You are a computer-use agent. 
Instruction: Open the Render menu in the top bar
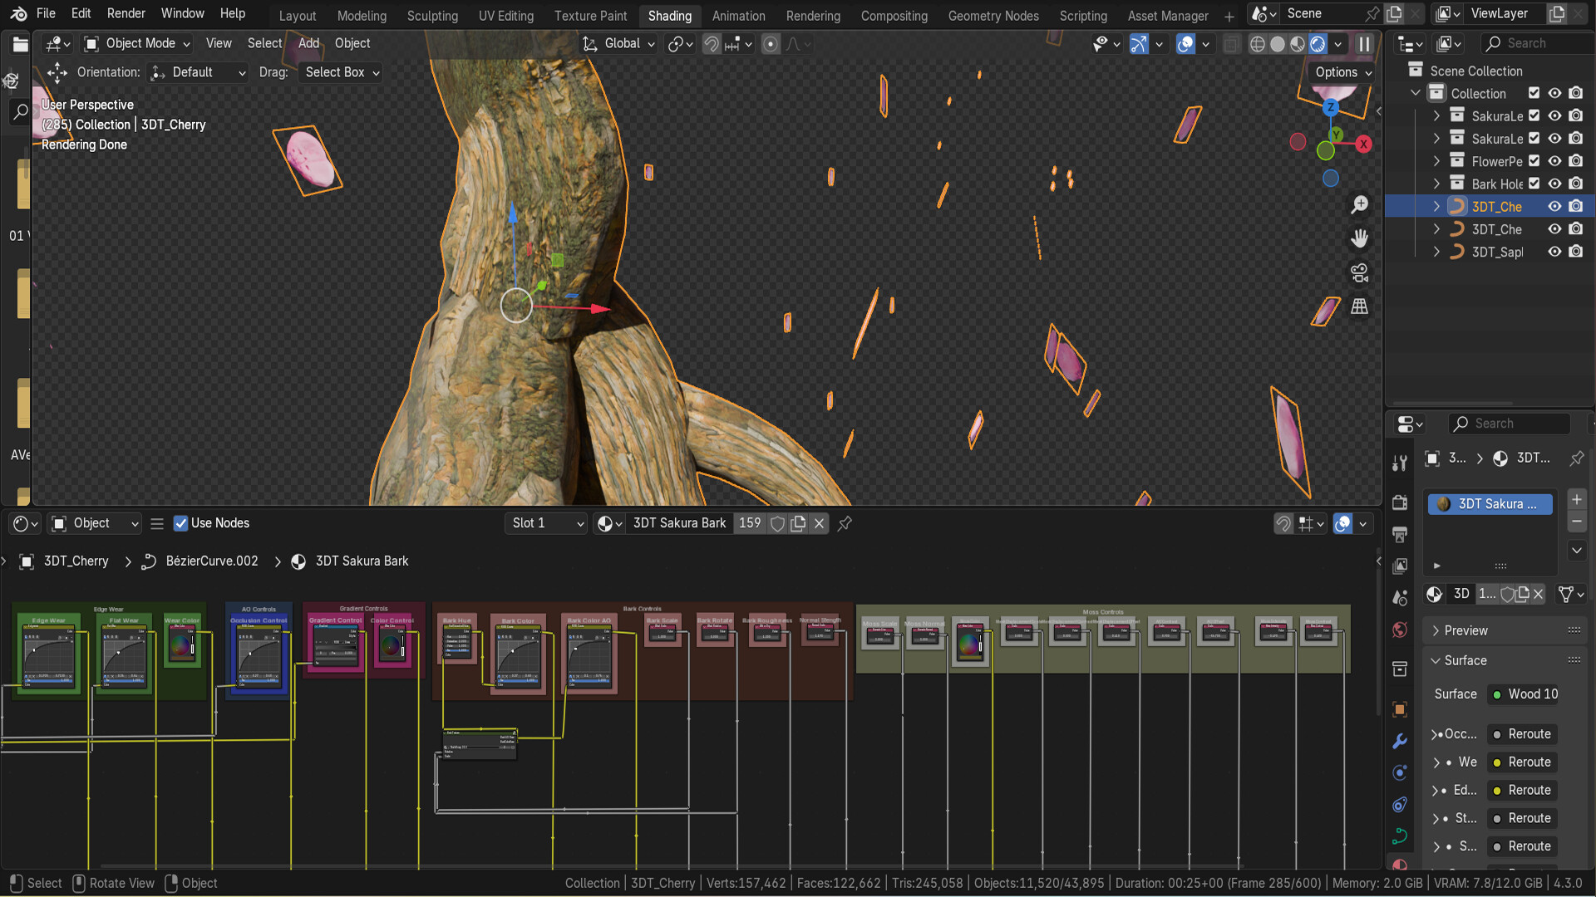126,13
